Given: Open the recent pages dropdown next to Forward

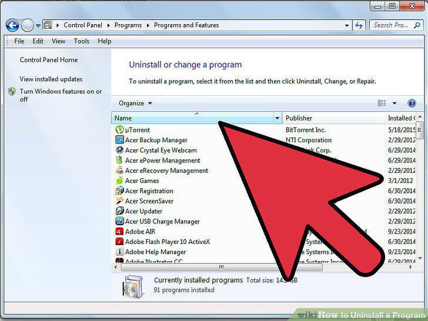Looking at the screenshot, I should click(x=38, y=26).
